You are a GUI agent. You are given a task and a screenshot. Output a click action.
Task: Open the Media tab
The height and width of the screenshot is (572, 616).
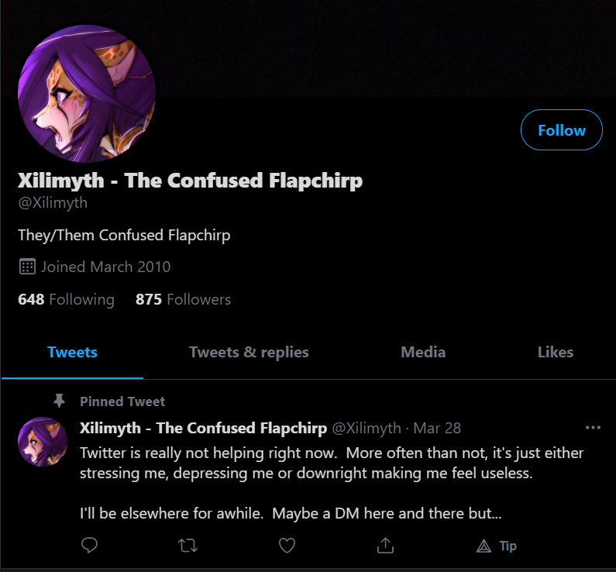[x=423, y=352]
